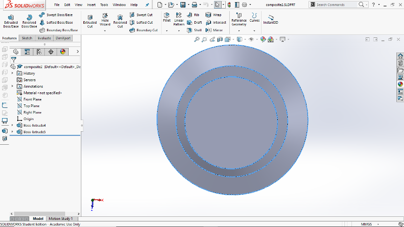404x227 pixels.
Task: Open the Hole Wizard dropdown arrow
Action: point(105,31)
